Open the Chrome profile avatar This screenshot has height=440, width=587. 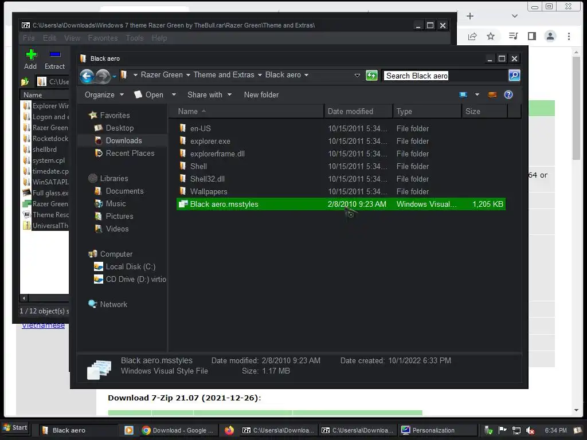coord(550,36)
